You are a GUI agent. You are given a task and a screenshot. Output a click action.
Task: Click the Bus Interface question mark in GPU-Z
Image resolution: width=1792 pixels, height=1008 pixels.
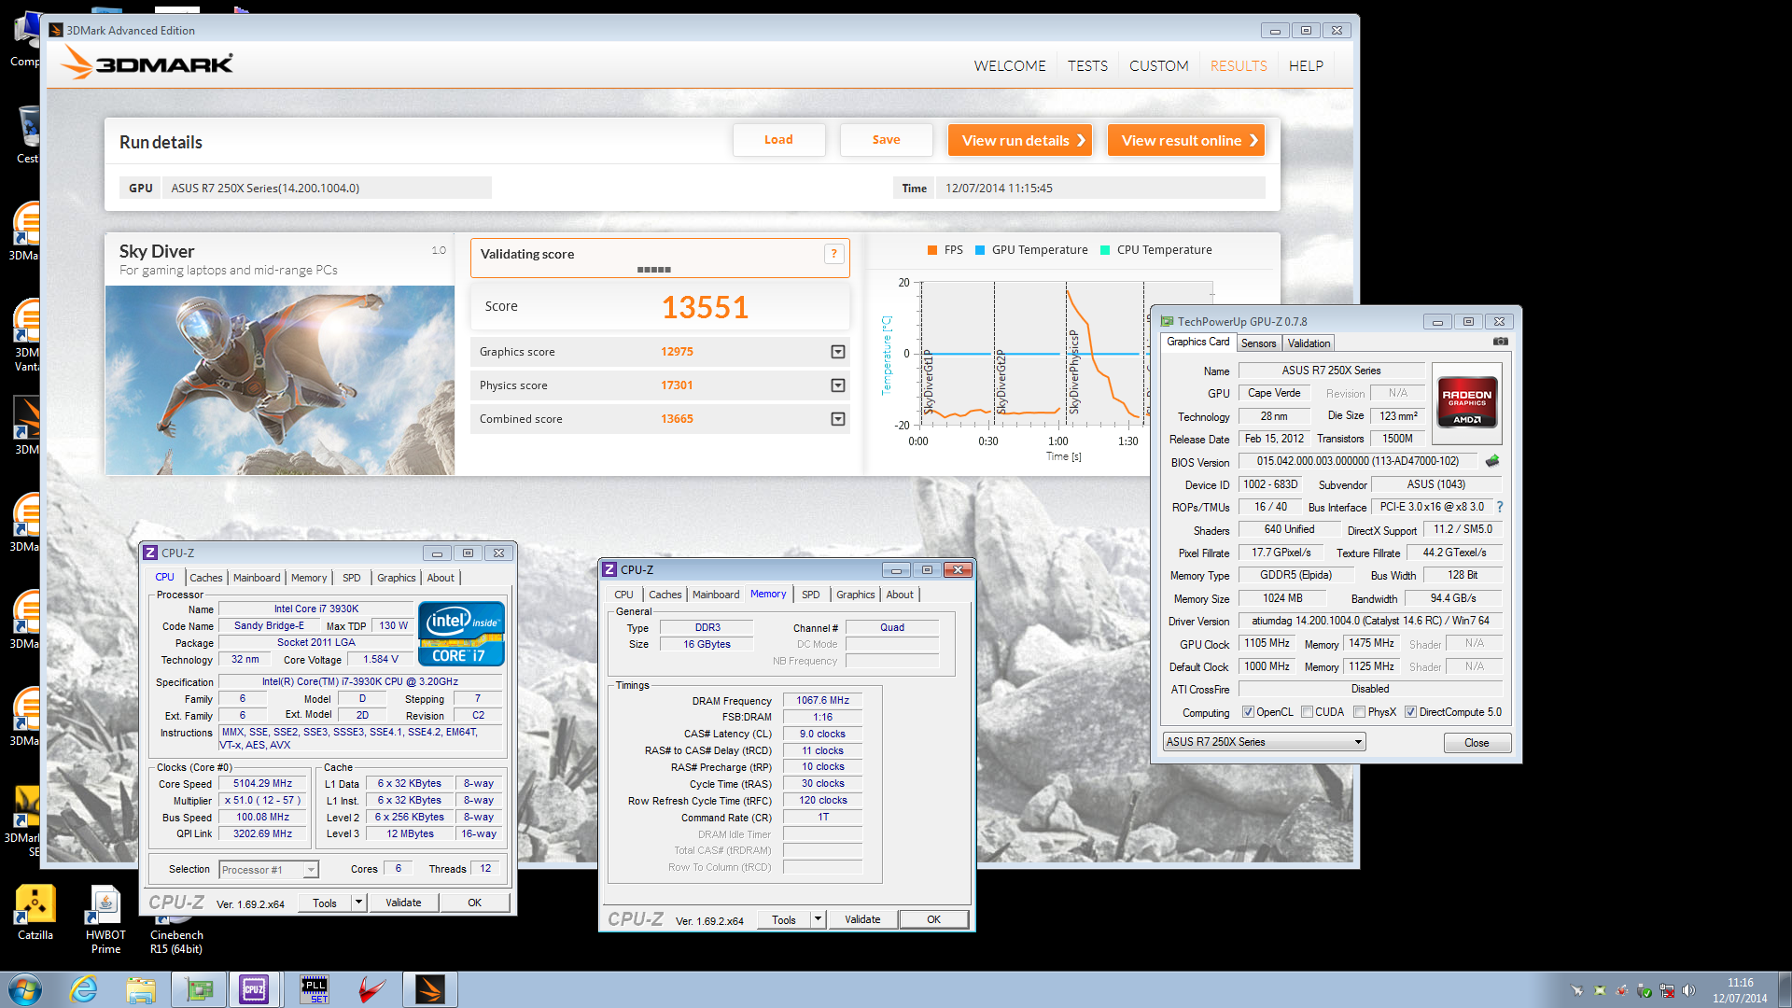click(1499, 507)
